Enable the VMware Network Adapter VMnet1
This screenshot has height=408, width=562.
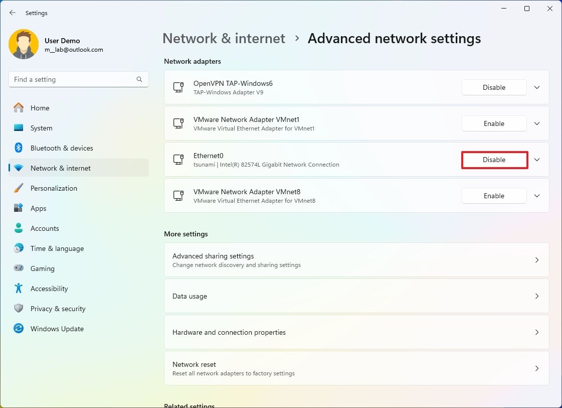[x=494, y=123]
